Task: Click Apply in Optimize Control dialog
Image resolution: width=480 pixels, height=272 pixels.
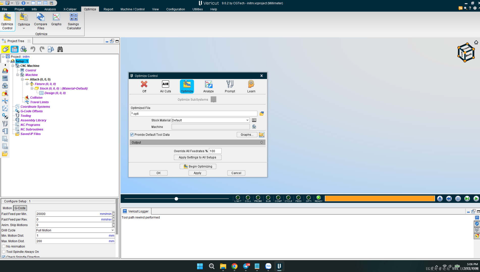Action: (x=197, y=173)
